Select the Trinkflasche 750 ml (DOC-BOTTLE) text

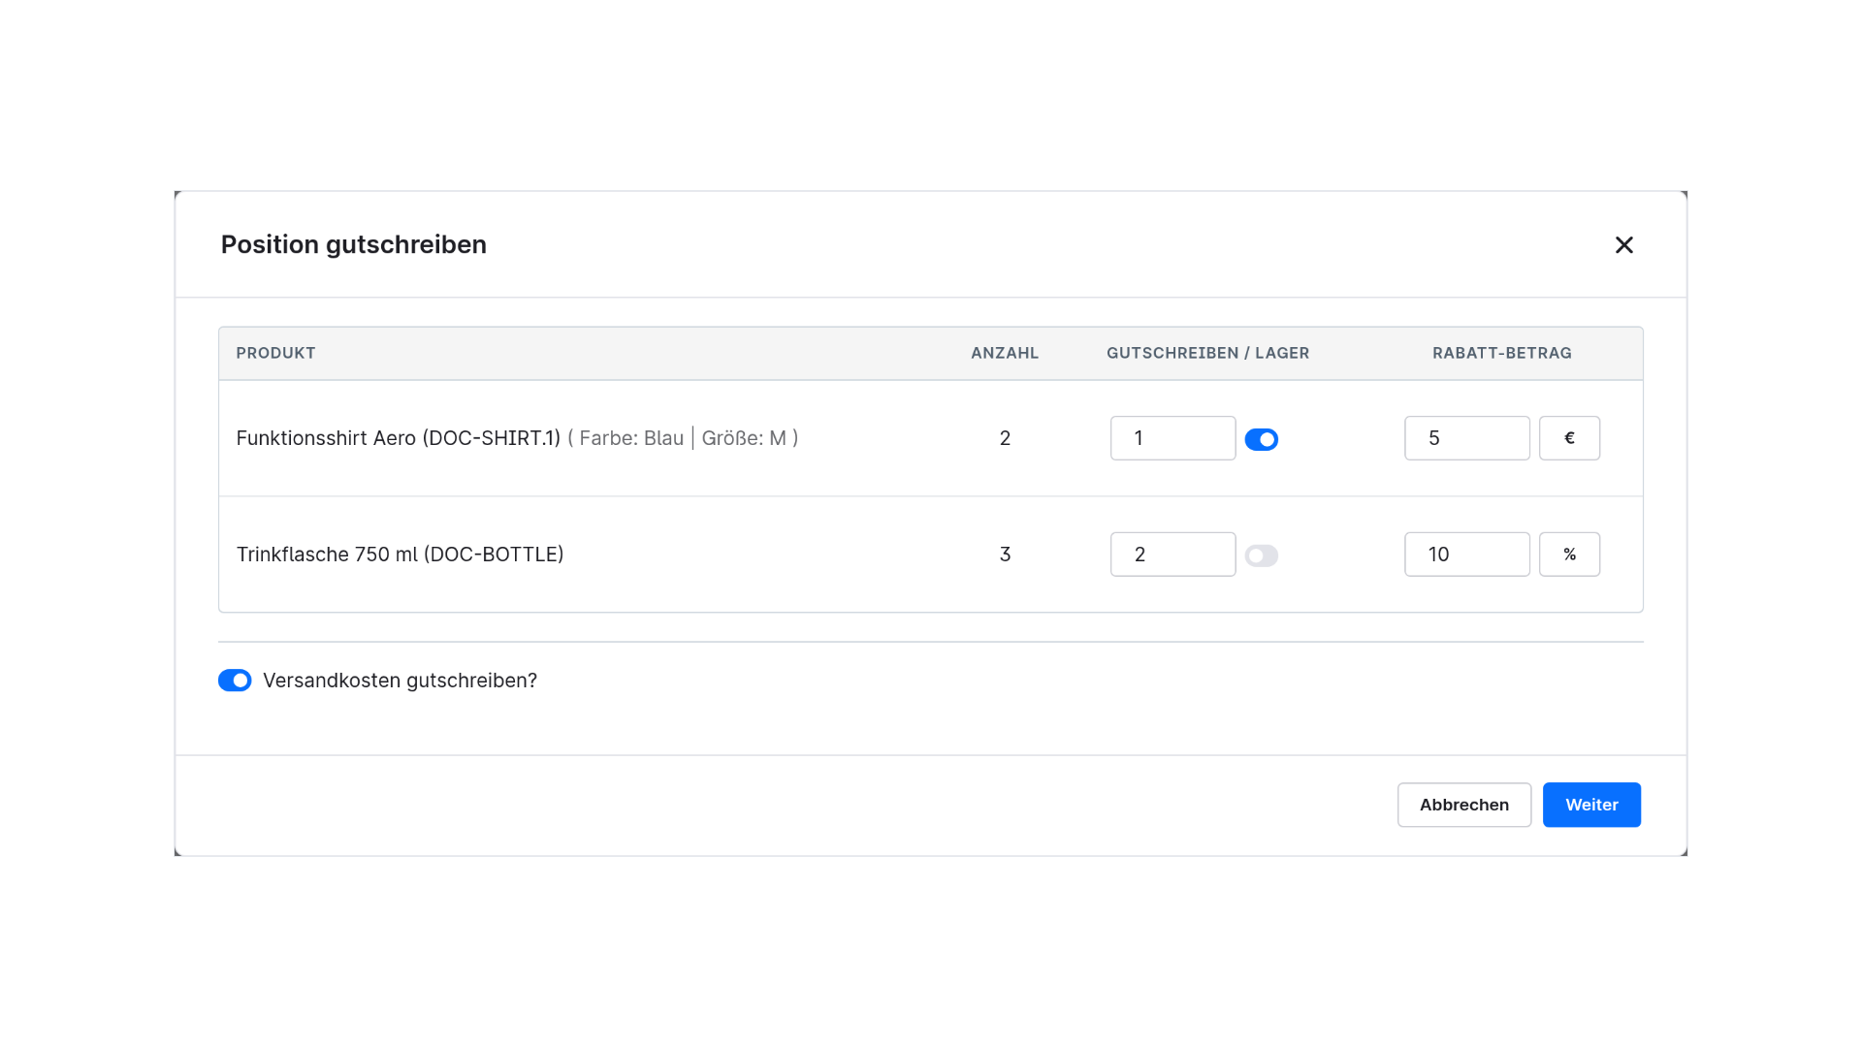tap(400, 555)
